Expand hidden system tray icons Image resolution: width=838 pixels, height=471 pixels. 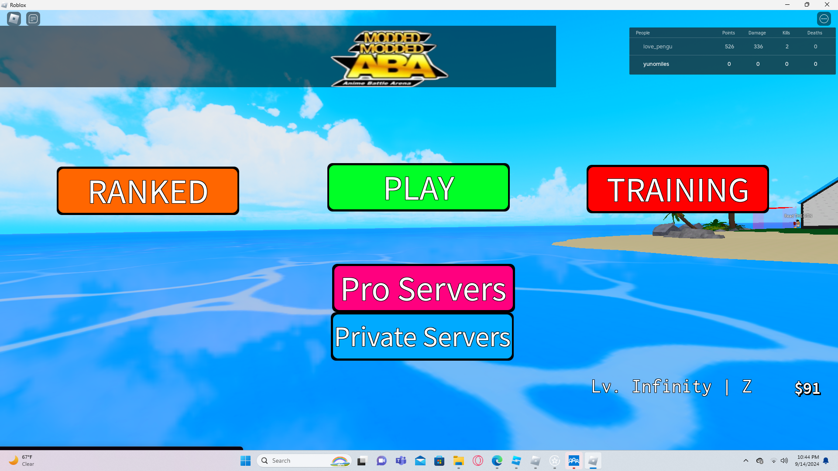tap(745, 461)
